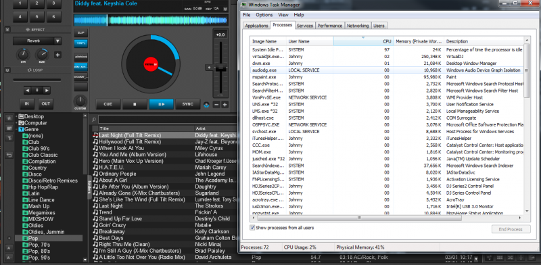Open the Options menu
Screen dimensions: 541x265
coord(264,15)
